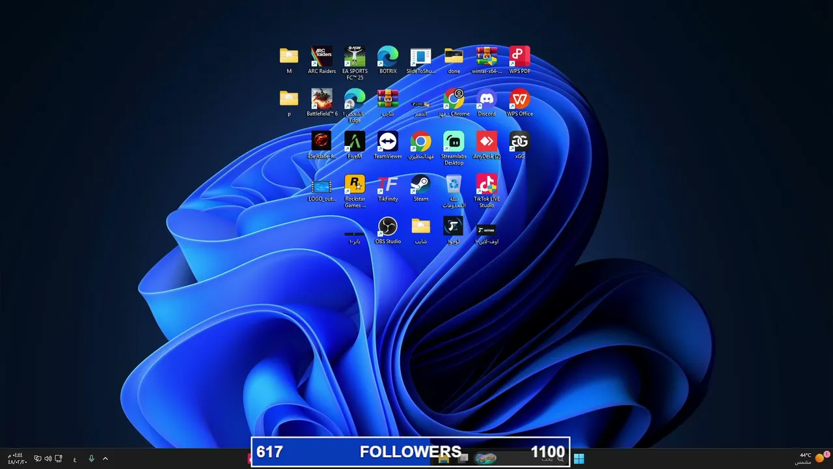The height and width of the screenshot is (469, 833).
Task: Launch the Discord shortcut
Action: pos(487,103)
